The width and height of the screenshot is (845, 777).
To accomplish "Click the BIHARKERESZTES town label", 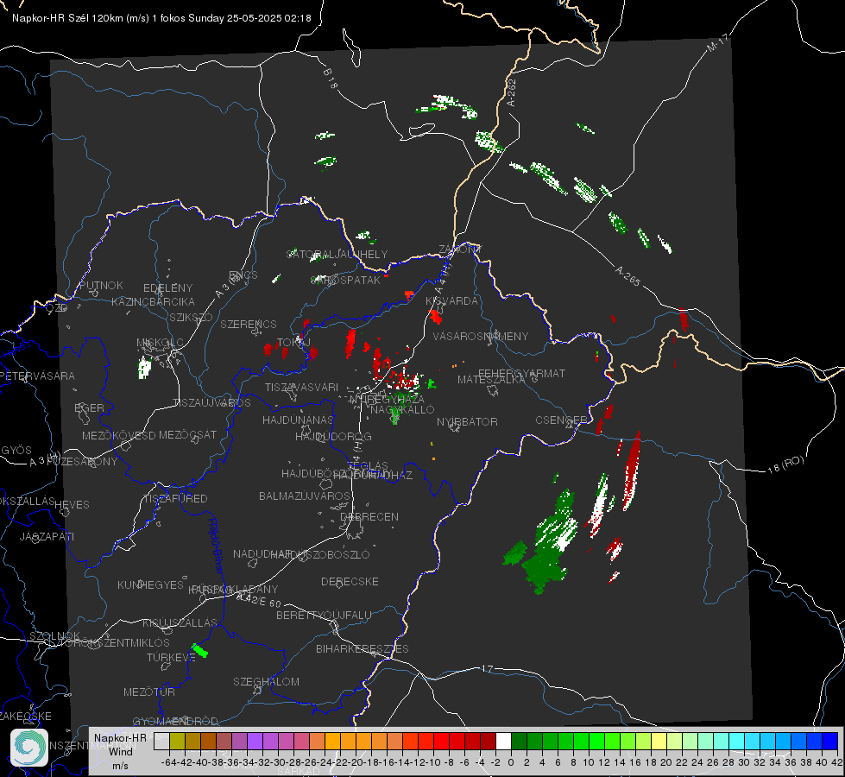I will tap(363, 648).
